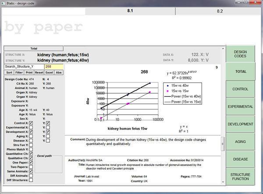The image size is (263, 194).
Task: Enable the Disease X checkbox
Action: click(x=31, y=141)
